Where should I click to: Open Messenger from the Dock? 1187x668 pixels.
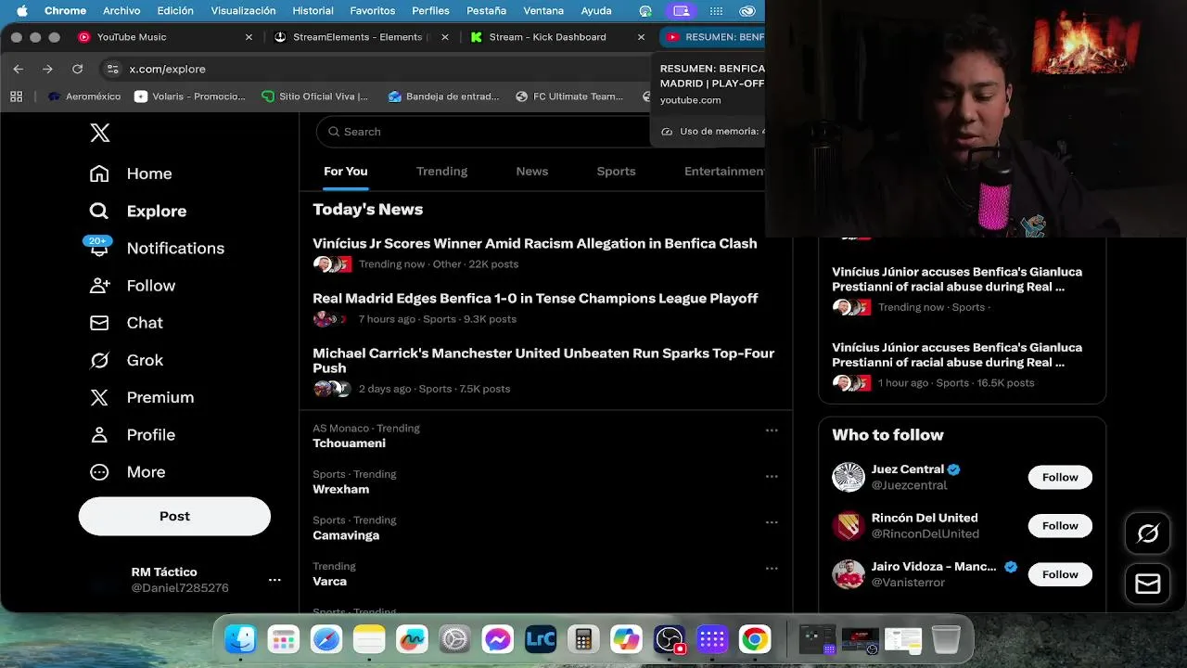(498, 639)
